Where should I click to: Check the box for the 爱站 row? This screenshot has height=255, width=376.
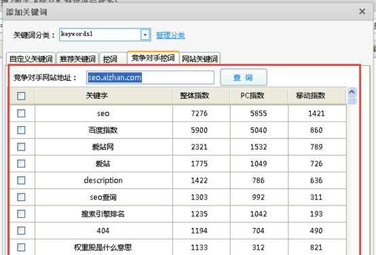coord(21,163)
